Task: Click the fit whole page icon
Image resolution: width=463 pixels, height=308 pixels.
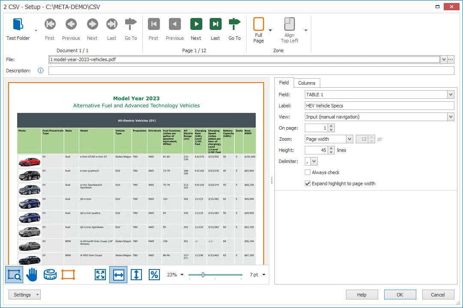Action: [x=100, y=275]
